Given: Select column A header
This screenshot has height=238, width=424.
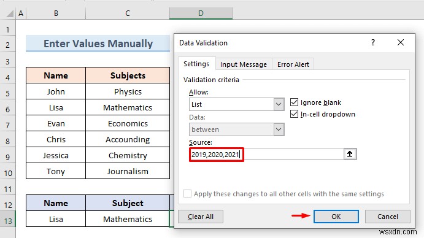Looking at the screenshot, I should click(x=21, y=13).
